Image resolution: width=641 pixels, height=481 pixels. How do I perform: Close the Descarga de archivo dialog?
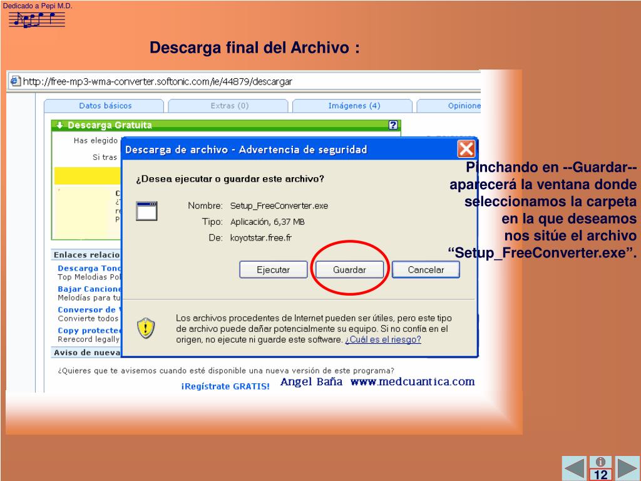click(466, 149)
